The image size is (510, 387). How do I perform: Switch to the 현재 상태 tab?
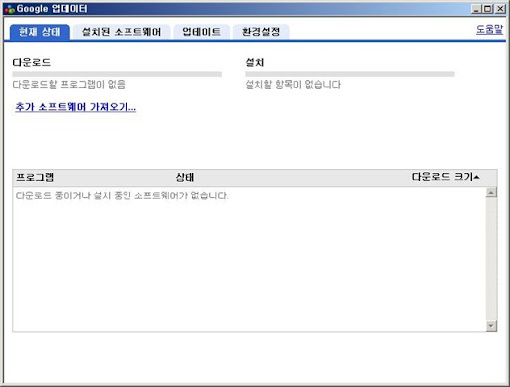tap(40, 32)
